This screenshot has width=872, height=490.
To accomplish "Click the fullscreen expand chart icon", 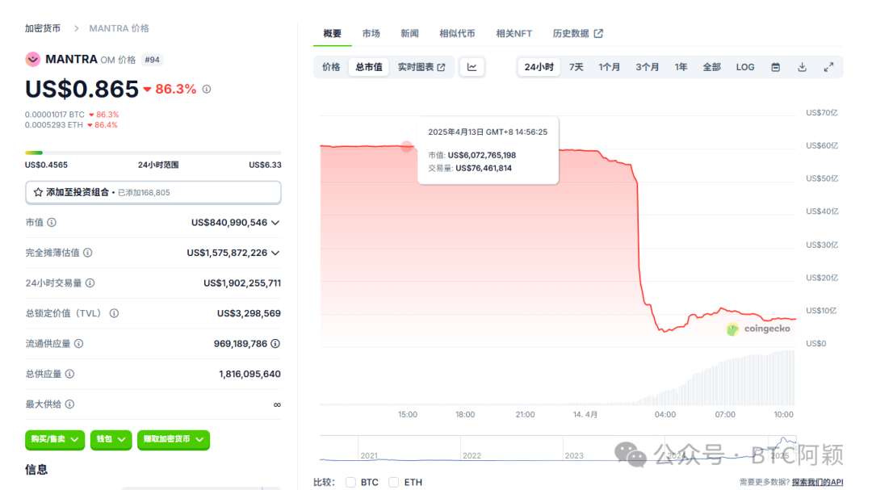I will pyautogui.click(x=828, y=67).
